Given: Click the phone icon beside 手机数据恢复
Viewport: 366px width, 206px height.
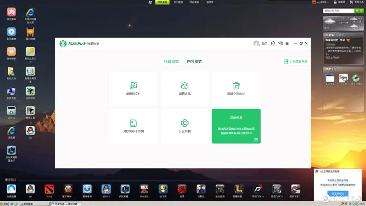Looking at the screenshot, I should tap(286, 61).
